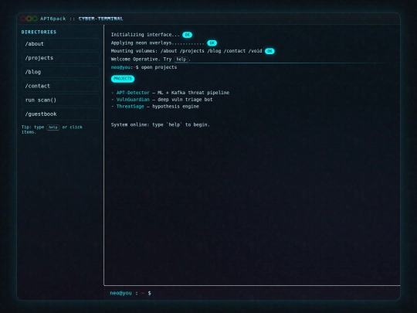
Task: Click the run scan() item
Action: 60,100
